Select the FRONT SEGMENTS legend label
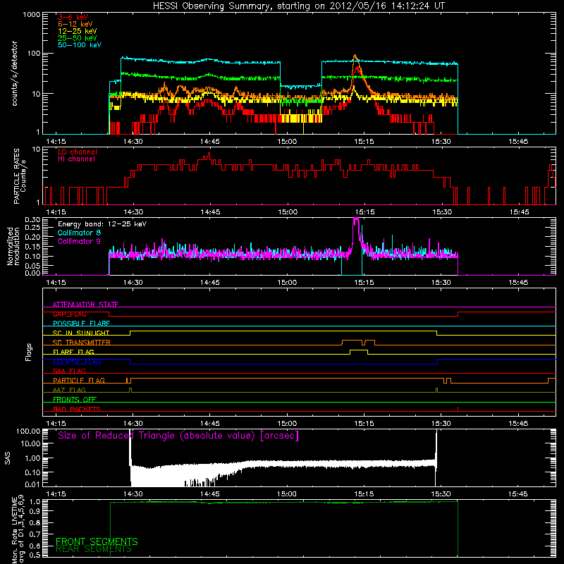This screenshot has width=564, height=564. click(x=97, y=541)
